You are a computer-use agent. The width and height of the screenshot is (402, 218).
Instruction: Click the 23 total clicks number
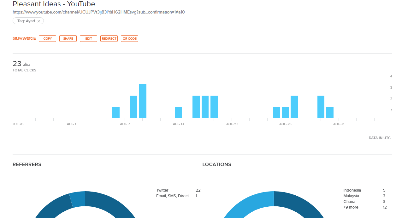(17, 64)
